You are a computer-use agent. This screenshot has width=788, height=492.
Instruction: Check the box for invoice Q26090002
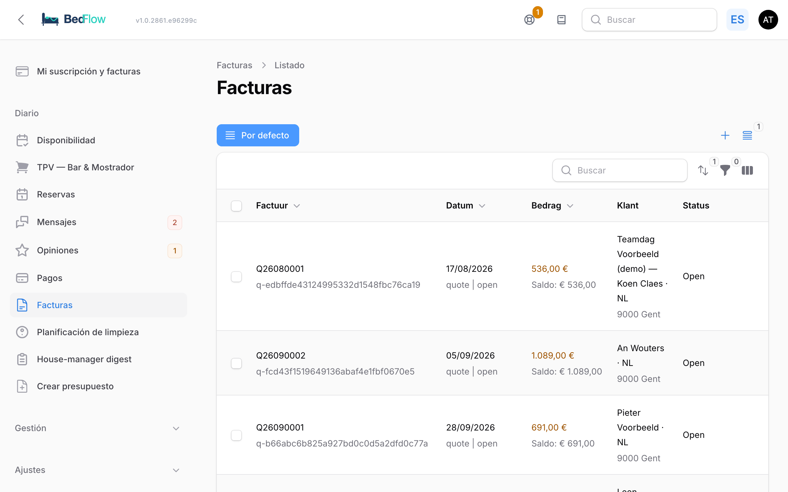236,363
